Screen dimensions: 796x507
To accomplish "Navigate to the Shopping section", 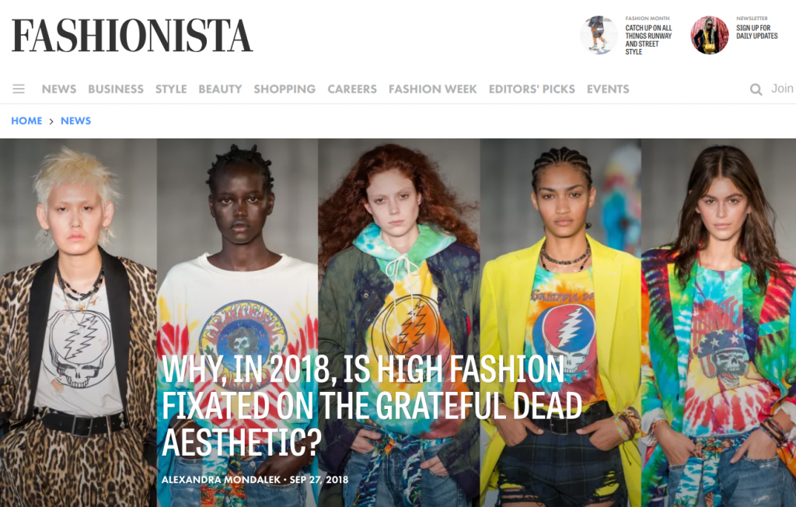I will [x=285, y=89].
